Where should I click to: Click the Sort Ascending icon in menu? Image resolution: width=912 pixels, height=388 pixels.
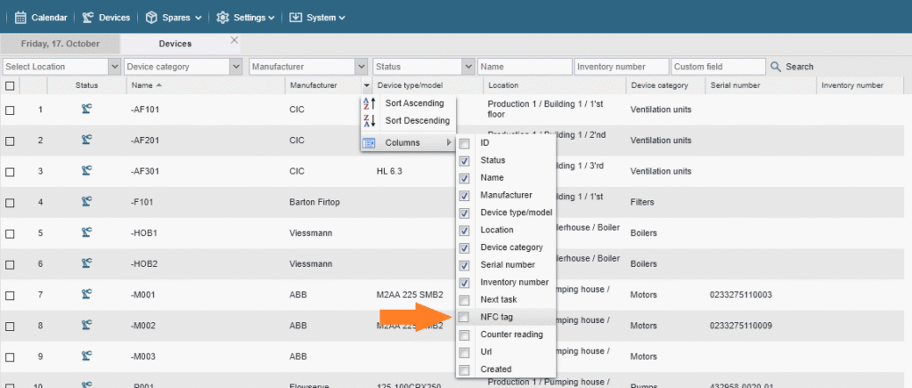[x=370, y=103]
